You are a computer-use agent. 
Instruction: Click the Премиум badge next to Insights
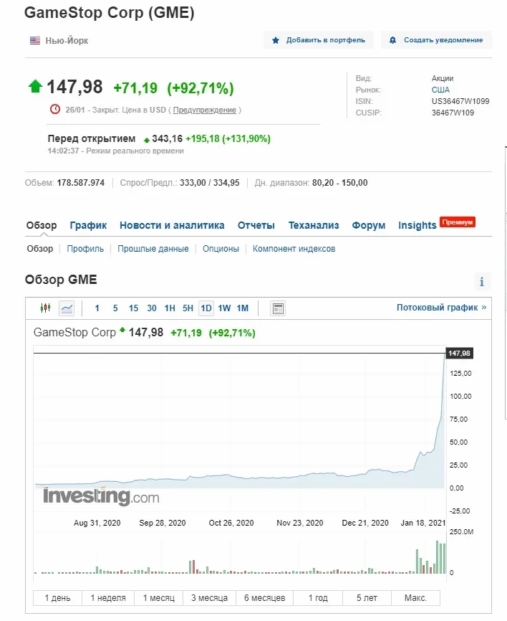(x=458, y=222)
